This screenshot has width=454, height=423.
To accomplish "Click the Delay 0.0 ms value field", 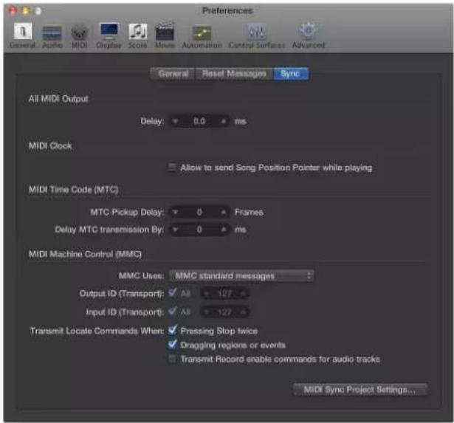I will pos(199,121).
